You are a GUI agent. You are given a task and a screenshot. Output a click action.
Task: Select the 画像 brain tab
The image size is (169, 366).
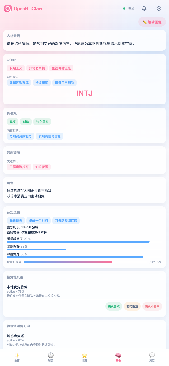click(x=118, y=357)
